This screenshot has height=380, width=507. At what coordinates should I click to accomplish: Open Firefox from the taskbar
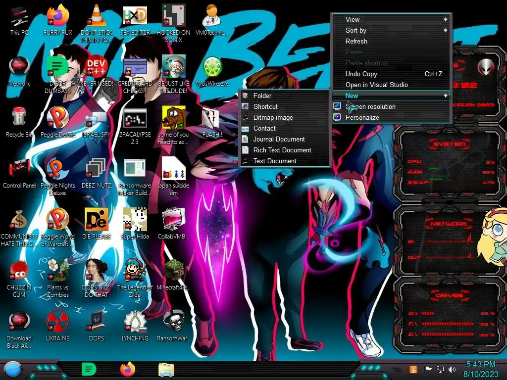pyautogui.click(x=127, y=369)
